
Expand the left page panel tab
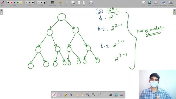pyautogui.click(x=2, y=12)
